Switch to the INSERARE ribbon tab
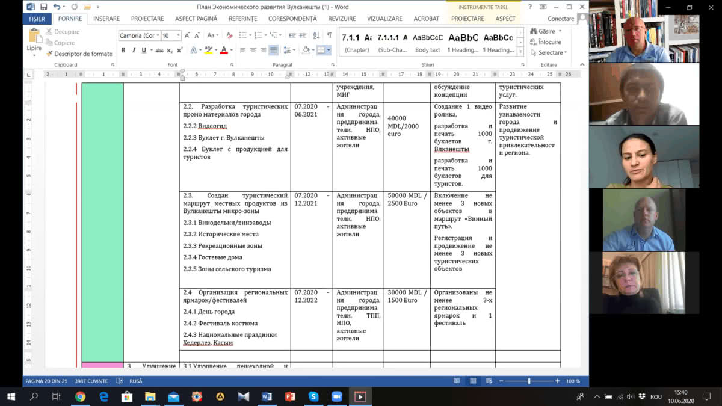Viewport: 722px width, 406px height. click(x=106, y=19)
